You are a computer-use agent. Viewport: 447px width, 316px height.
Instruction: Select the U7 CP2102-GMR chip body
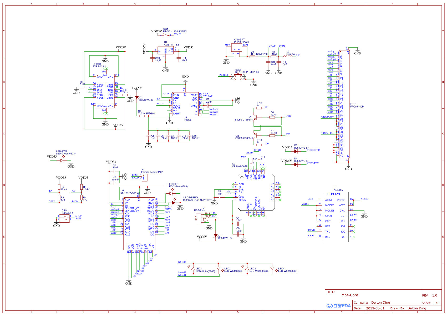pos(256,192)
